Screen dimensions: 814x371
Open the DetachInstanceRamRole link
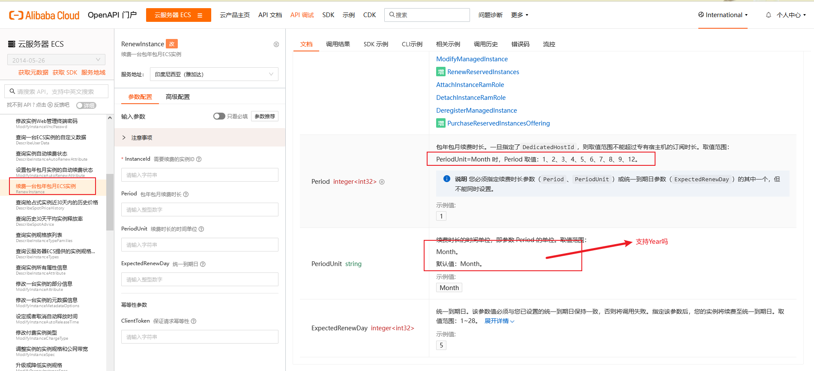(x=471, y=98)
